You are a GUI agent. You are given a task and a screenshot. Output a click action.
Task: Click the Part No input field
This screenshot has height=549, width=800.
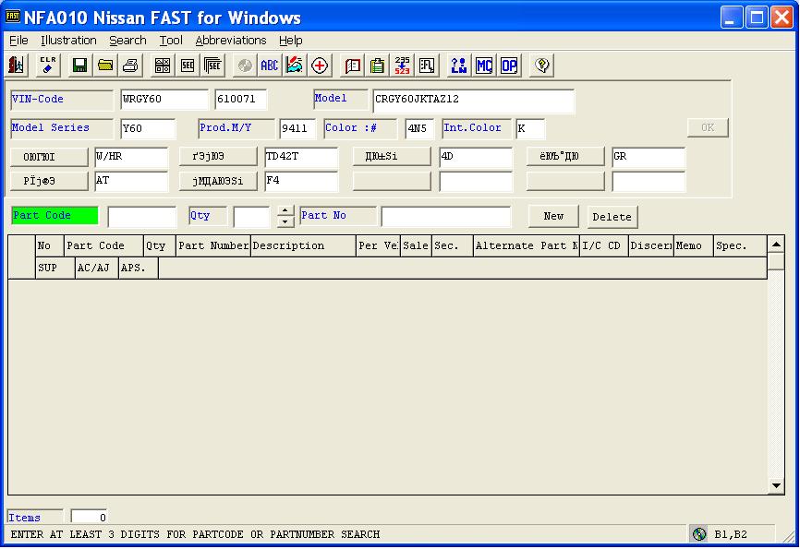pyautogui.click(x=446, y=217)
